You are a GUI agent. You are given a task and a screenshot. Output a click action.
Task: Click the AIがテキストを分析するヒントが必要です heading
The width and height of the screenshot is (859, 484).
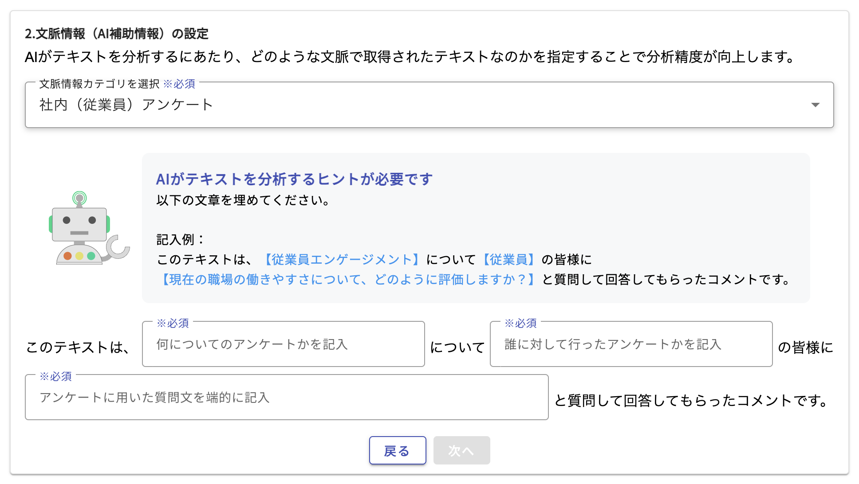coord(294,179)
